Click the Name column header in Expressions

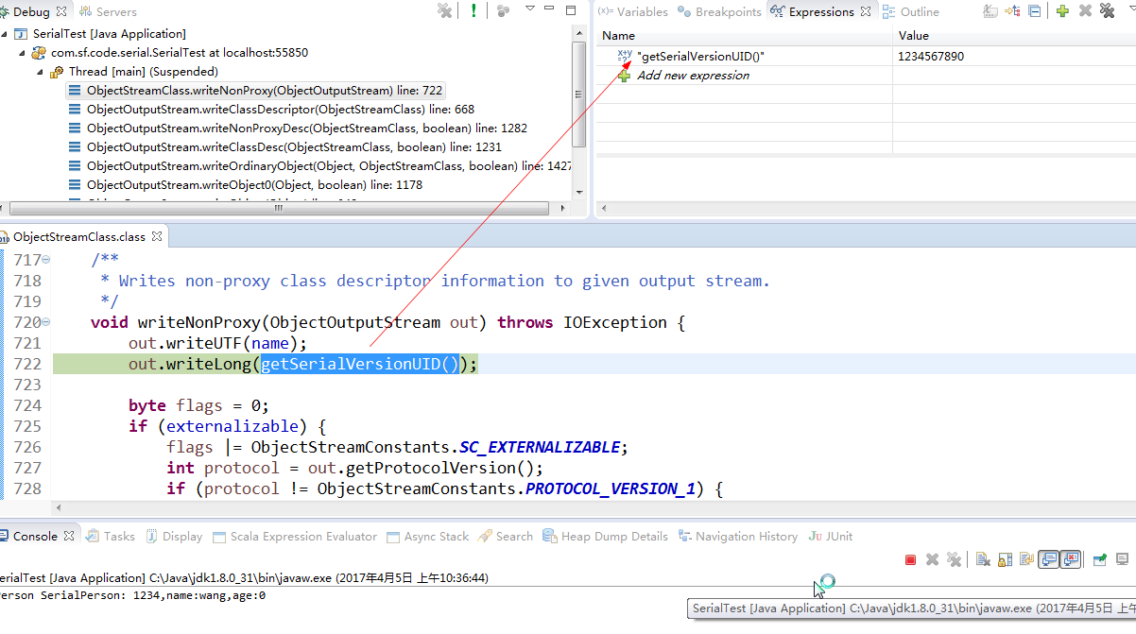pyautogui.click(x=745, y=36)
